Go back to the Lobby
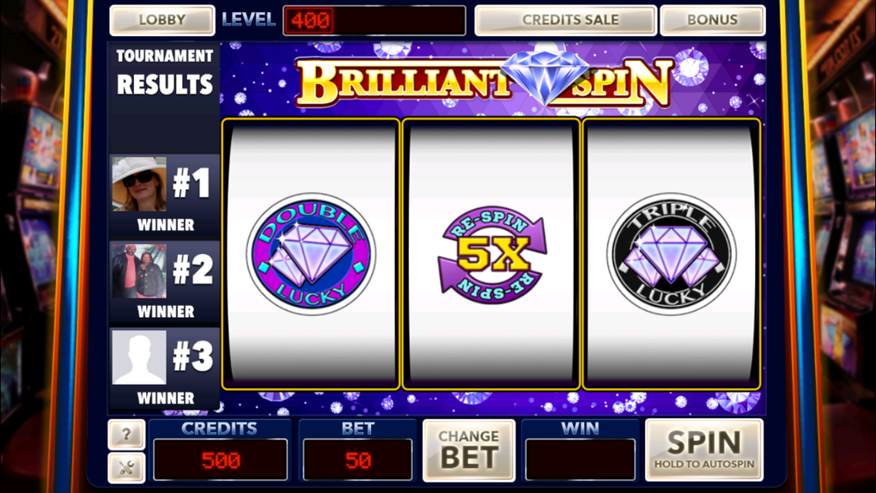The height and width of the screenshot is (493, 876). click(x=162, y=20)
